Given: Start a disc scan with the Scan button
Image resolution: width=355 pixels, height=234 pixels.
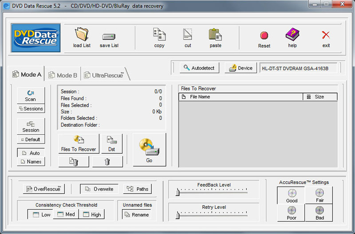Looking at the screenshot, I should click(x=31, y=96).
